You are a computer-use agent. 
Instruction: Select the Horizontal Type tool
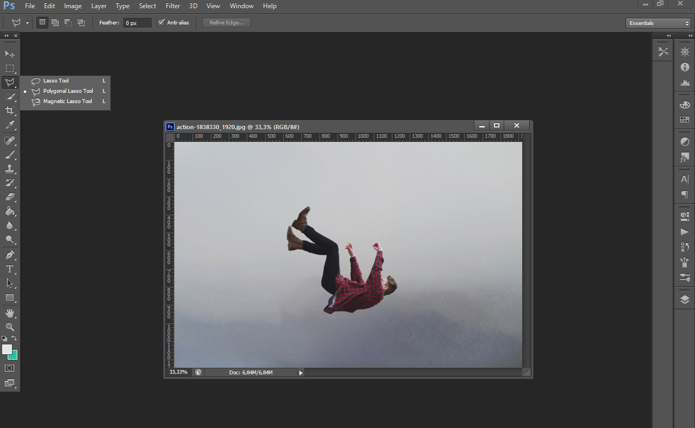pyautogui.click(x=10, y=269)
